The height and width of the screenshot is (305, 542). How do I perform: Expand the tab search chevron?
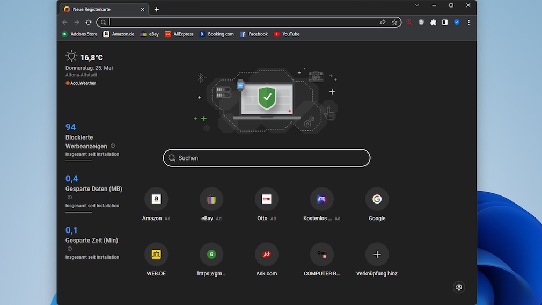[x=417, y=5]
